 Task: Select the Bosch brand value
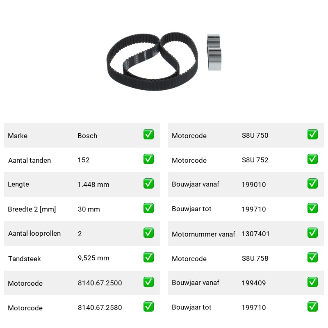click(87, 136)
